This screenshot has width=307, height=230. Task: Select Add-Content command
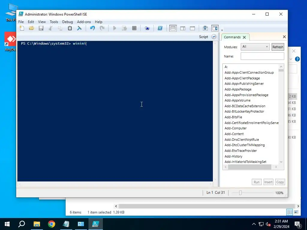point(234,134)
